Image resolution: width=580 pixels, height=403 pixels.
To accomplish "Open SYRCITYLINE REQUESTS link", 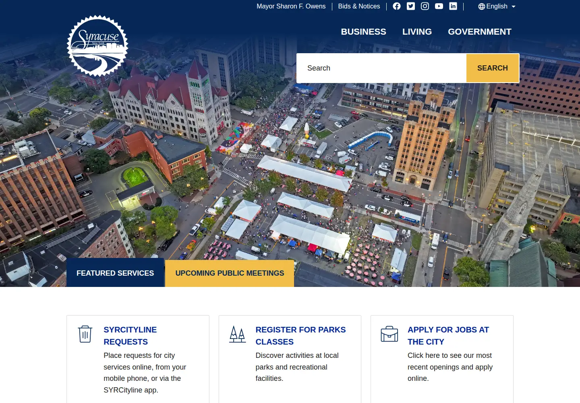I will pos(130,336).
